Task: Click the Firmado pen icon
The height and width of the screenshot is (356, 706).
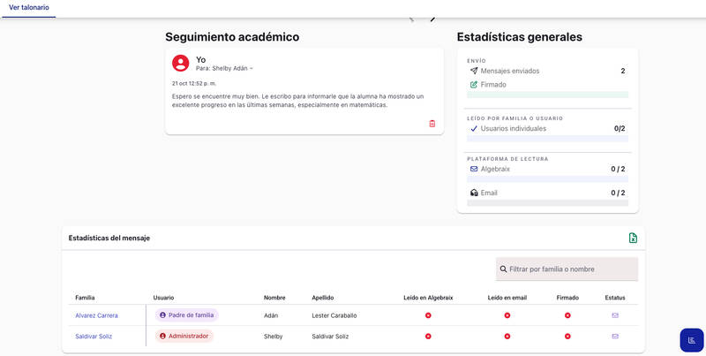Action: pyautogui.click(x=474, y=85)
